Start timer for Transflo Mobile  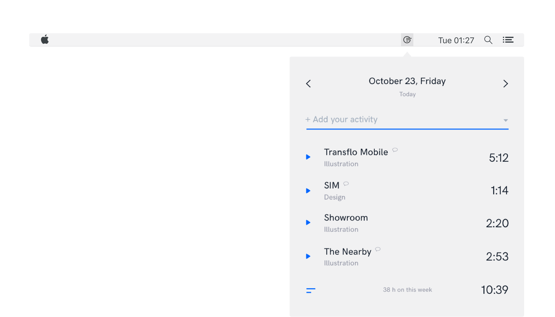click(x=308, y=157)
